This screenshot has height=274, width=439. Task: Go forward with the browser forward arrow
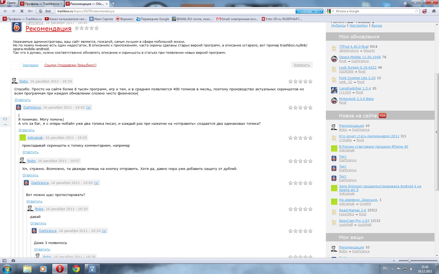[13, 11]
